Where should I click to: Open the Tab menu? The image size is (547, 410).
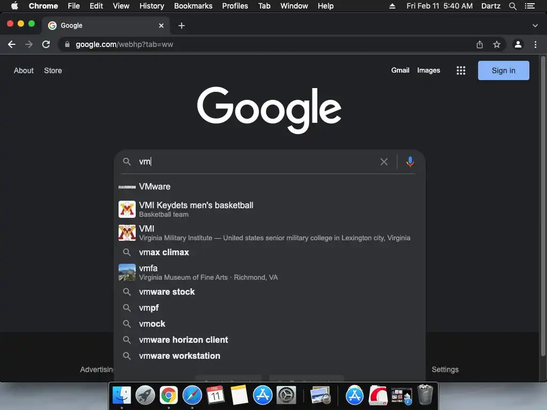click(x=264, y=6)
